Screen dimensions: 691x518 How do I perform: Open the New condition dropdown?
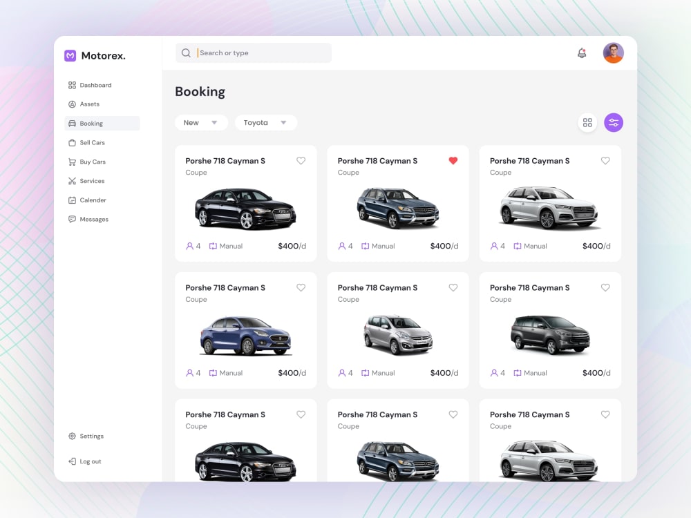[201, 122]
